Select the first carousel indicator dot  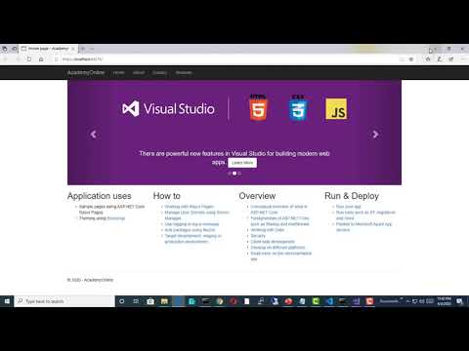(230, 174)
